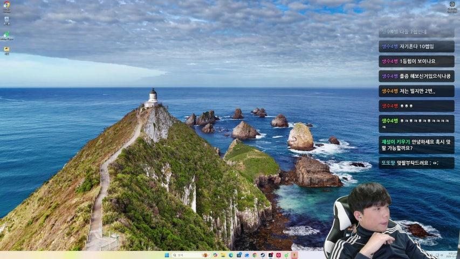Open the top-right desktop gear shortcut
Image resolution: width=460 pixels, height=259 pixels.
[x=452, y=5]
